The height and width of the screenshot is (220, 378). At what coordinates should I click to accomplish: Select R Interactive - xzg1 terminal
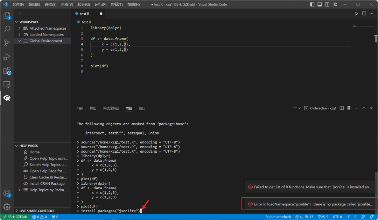[320, 108]
